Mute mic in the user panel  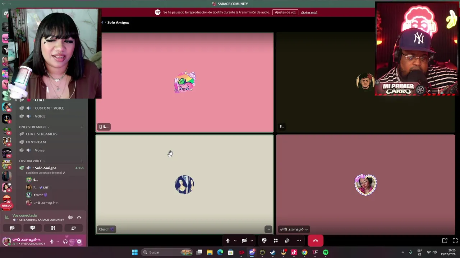coord(52,242)
